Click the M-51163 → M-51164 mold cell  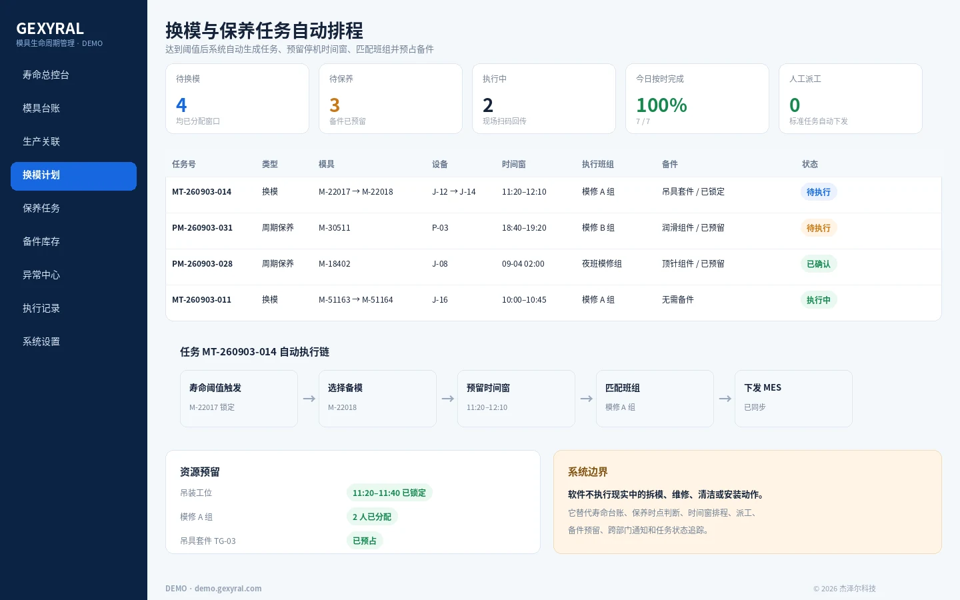click(356, 300)
